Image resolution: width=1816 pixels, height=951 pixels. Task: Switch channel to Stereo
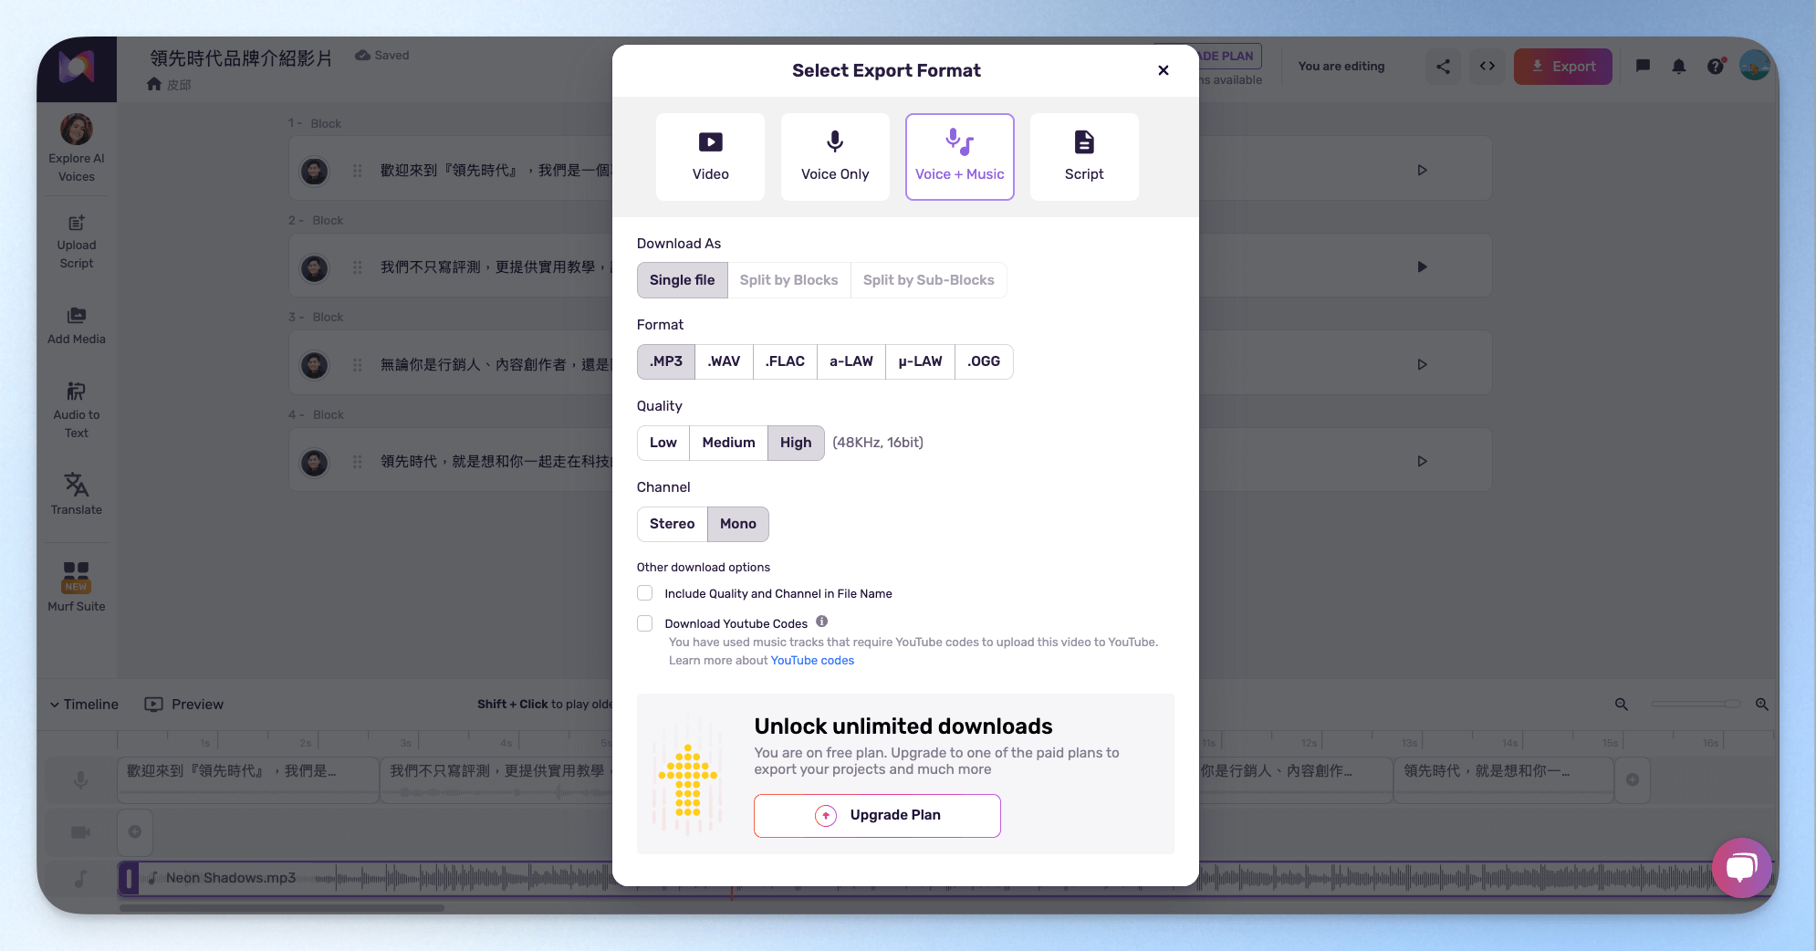673,524
